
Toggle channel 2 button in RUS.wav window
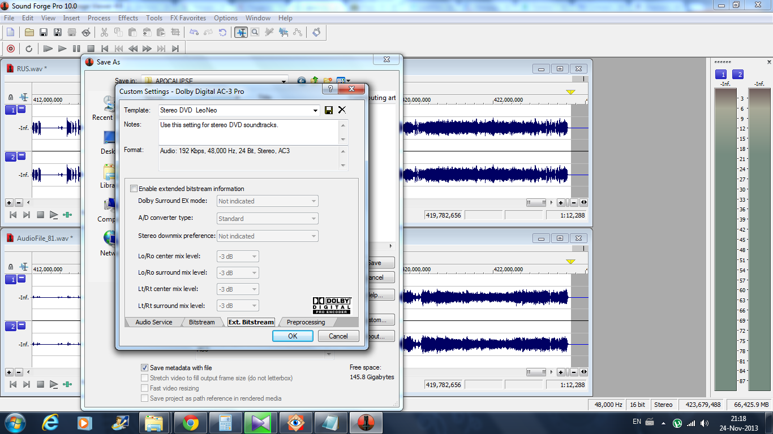click(11, 157)
